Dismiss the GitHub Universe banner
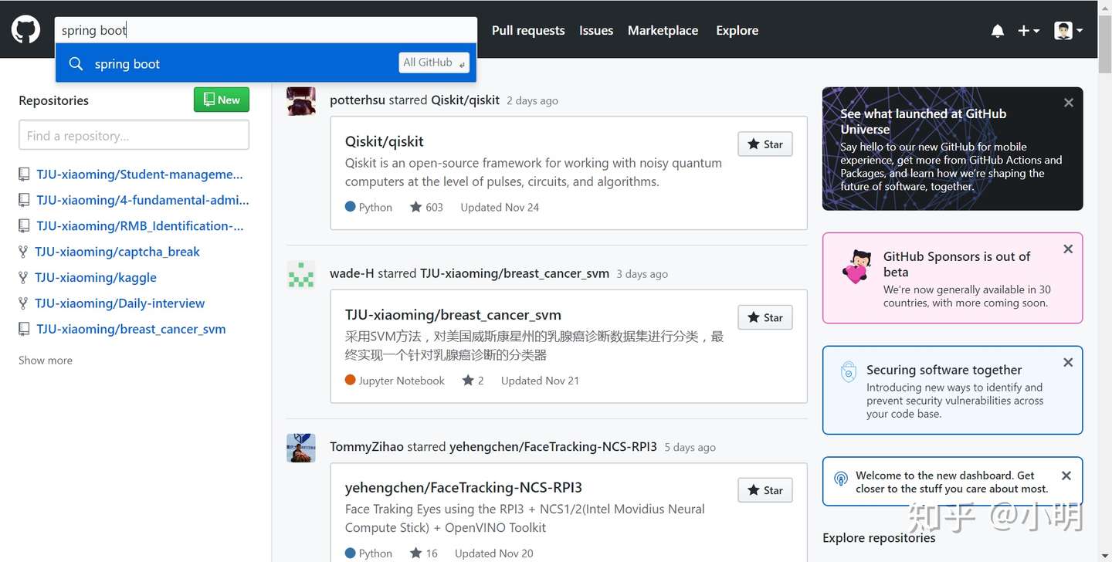The width and height of the screenshot is (1112, 562). pos(1069,103)
